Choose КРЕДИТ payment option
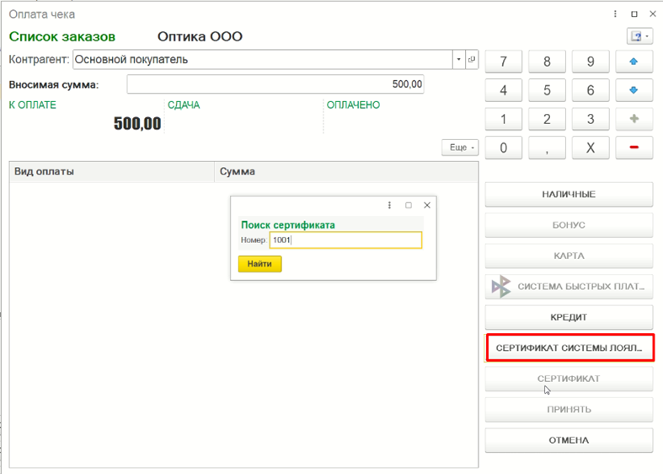 (569, 317)
